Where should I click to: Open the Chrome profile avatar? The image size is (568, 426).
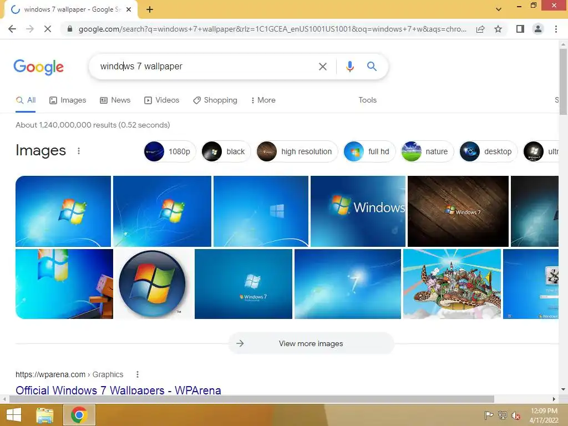click(x=538, y=29)
